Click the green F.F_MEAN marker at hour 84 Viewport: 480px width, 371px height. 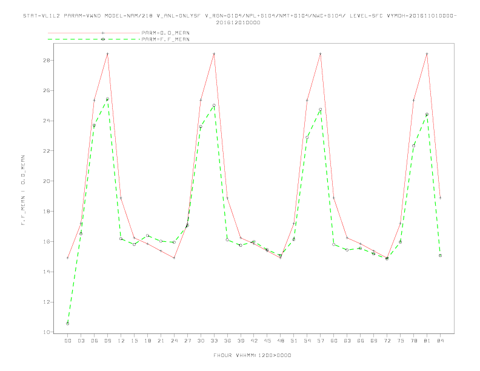click(x=440, y=255)
